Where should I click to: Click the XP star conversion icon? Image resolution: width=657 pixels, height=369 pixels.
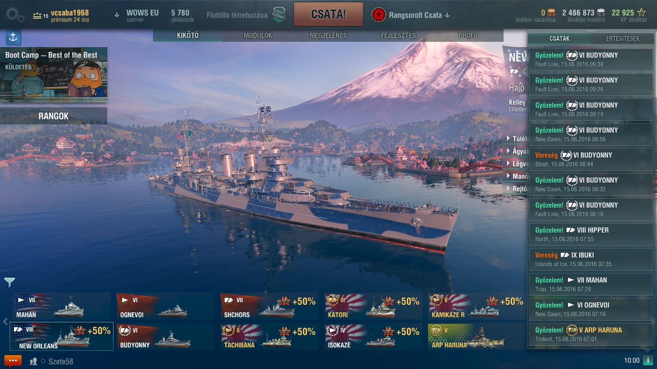(x=642, y=12)
